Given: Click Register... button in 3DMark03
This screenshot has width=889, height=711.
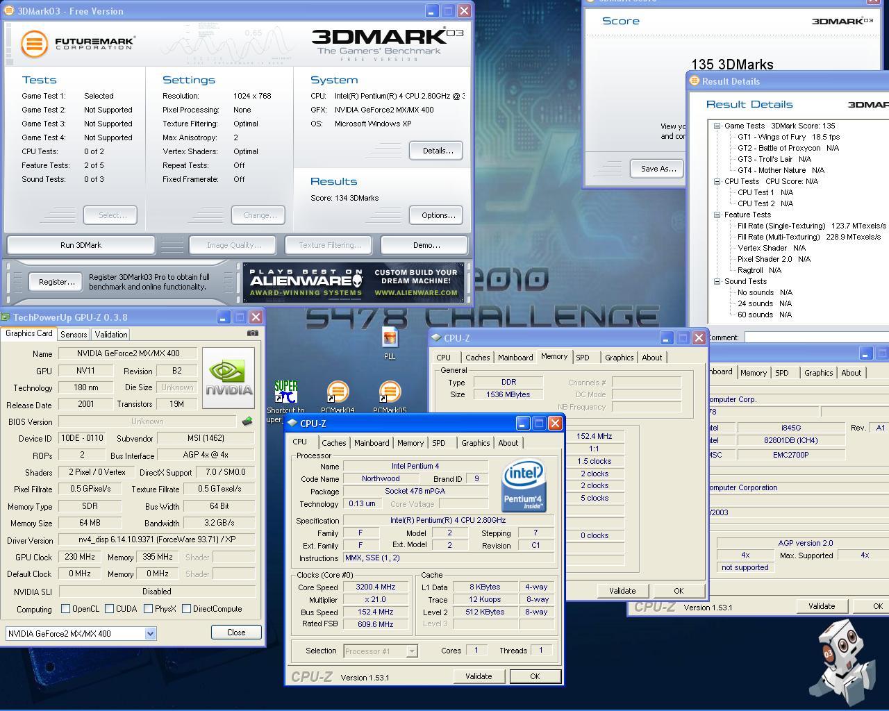Looking at the screenshot, I should coord(56,281).
